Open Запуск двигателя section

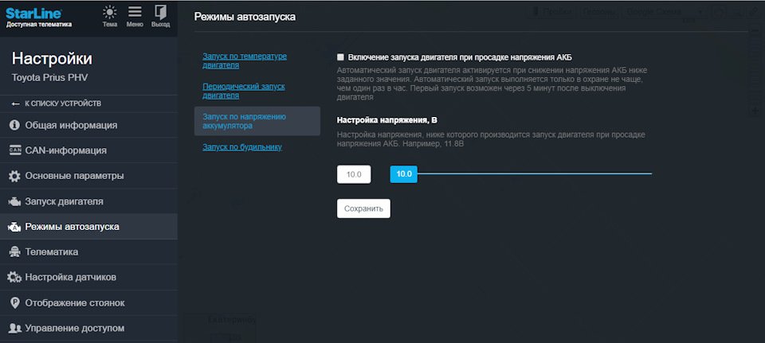pos(88,201)
